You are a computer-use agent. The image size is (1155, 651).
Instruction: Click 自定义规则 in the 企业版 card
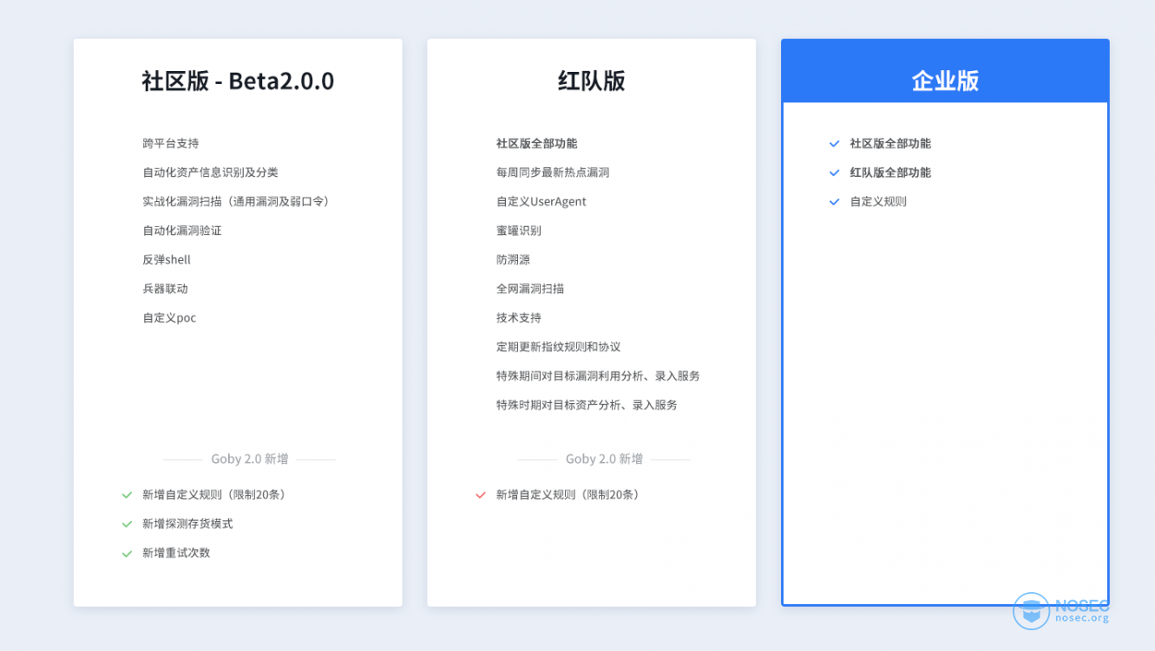tap(878, 201)
